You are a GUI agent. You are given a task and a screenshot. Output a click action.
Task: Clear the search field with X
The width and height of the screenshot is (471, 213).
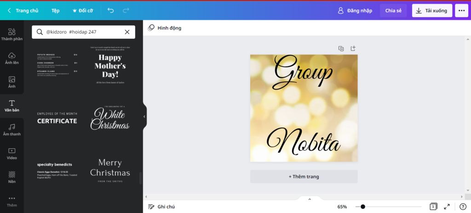click(x=127, y=32)
